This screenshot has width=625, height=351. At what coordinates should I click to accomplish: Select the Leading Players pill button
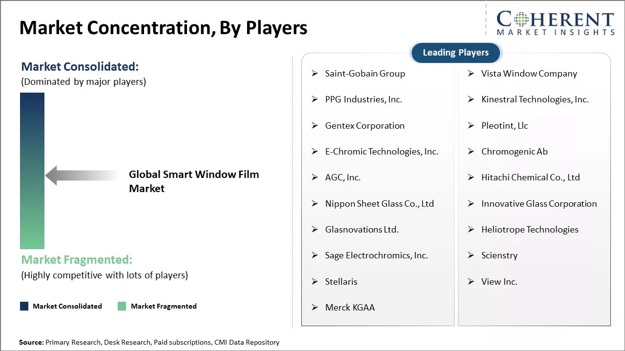tap(456, 53)
